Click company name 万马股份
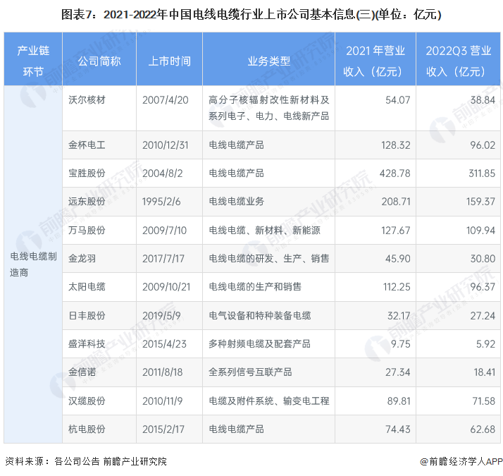Viewport: 503px width, 476px height. 87,230
